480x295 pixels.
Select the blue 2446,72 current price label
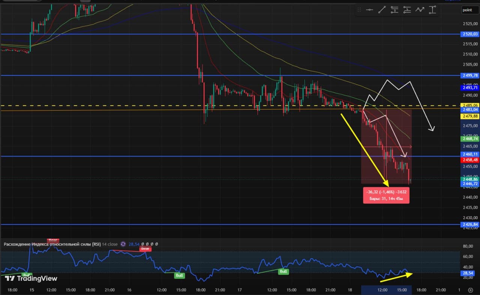470,184
